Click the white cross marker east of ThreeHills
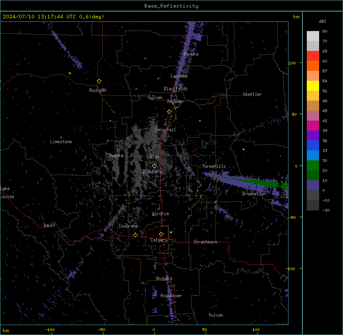Image resolution: width=343 pixels, height=335 pixels. 244,149
